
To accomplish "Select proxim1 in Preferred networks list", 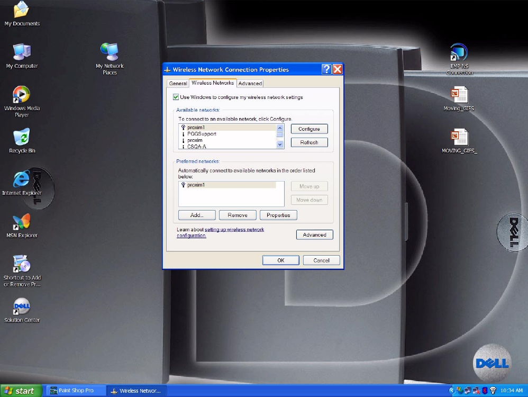I will coord(227,185).
